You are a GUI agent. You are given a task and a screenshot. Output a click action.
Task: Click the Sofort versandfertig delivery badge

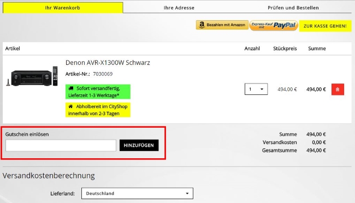coord(98,92)
